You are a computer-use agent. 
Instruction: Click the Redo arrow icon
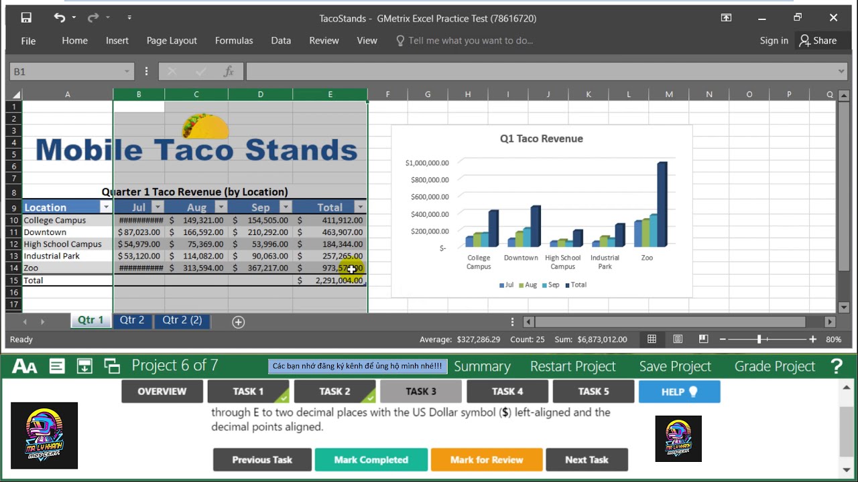coord(93,18)
